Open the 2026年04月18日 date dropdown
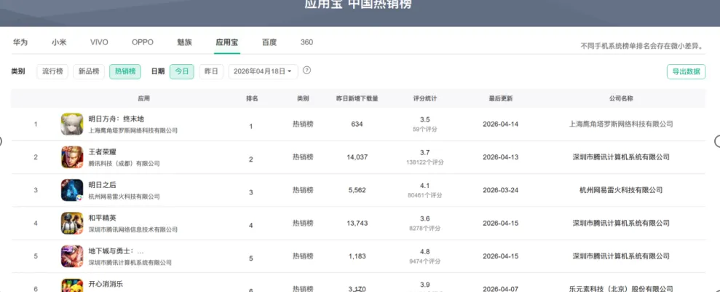The image size is (720, 292). (x=263, y=71)
